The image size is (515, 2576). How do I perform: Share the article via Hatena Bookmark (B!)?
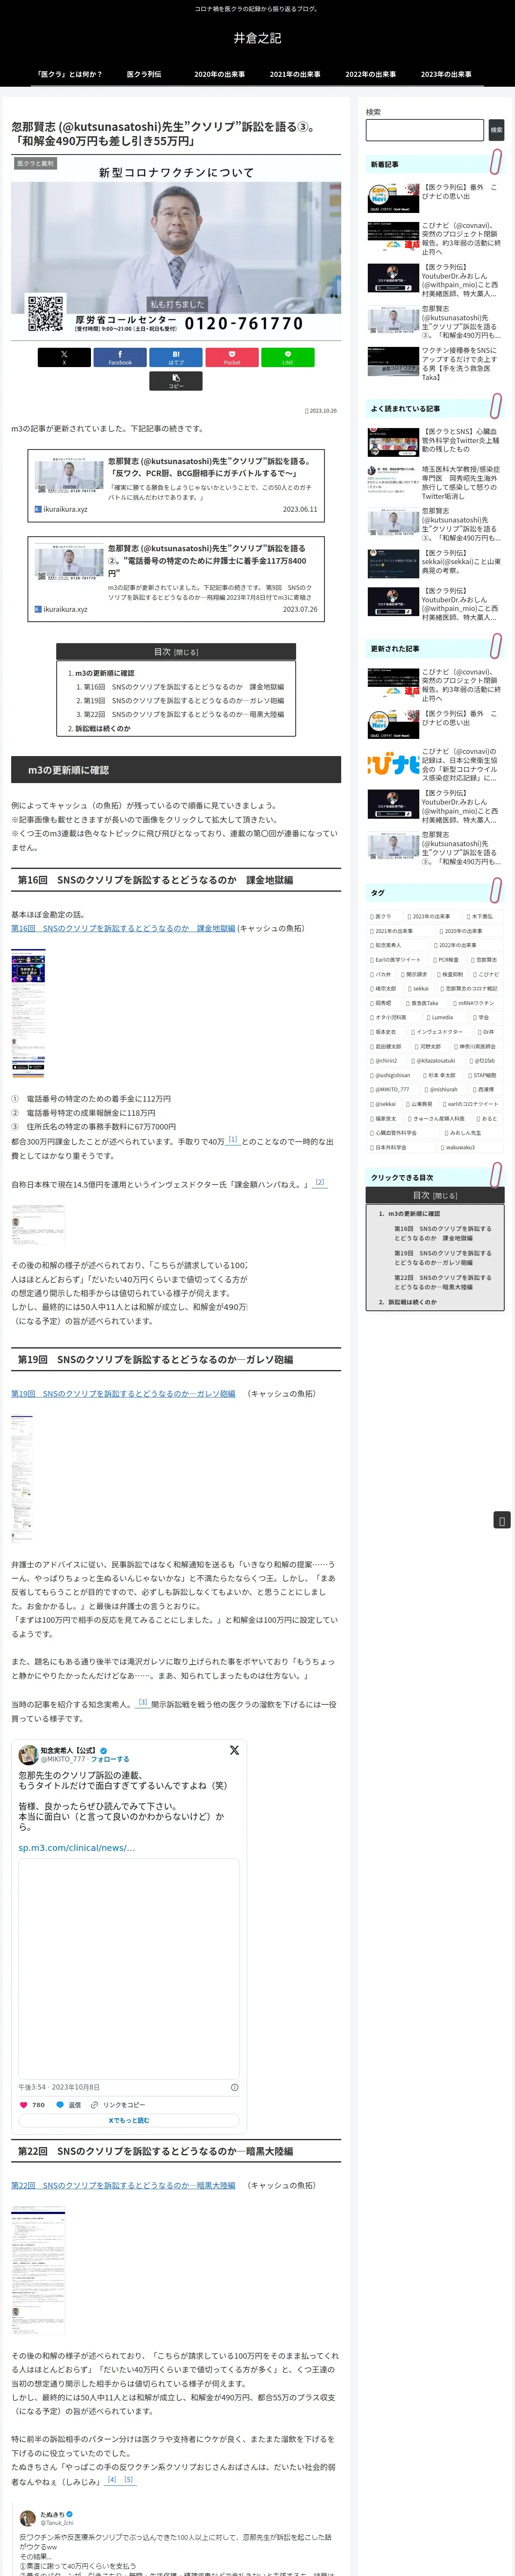176,357
